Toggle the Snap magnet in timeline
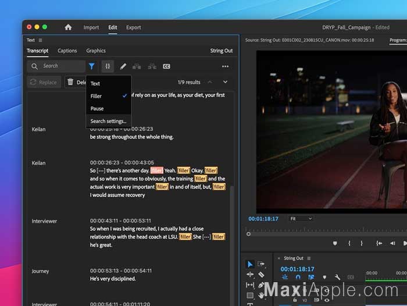Screen dimensions: 407x306 (298, 277)
